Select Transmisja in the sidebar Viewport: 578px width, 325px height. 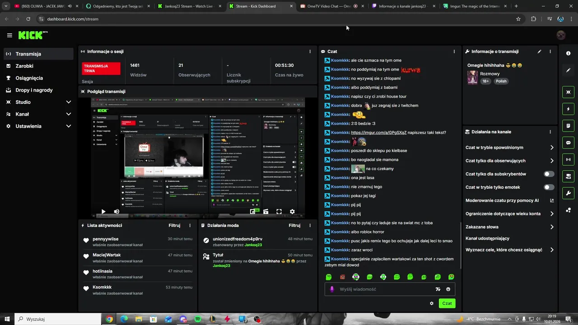(x=38, y=54)
